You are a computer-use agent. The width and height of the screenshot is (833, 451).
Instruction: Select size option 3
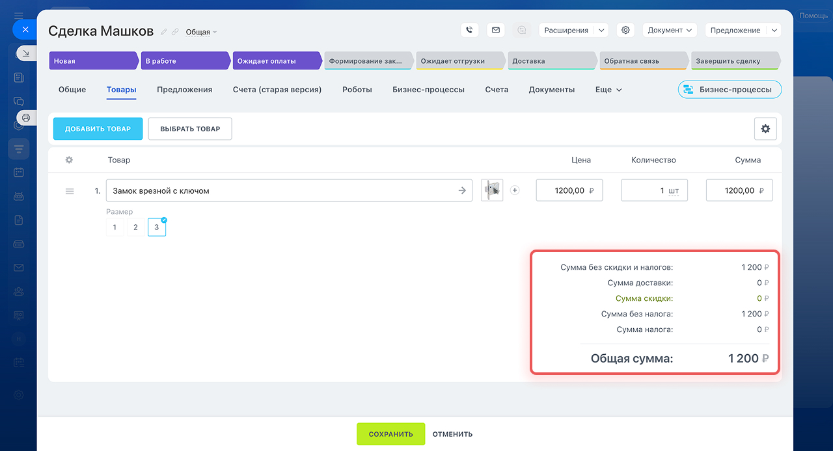coord(156,227)
